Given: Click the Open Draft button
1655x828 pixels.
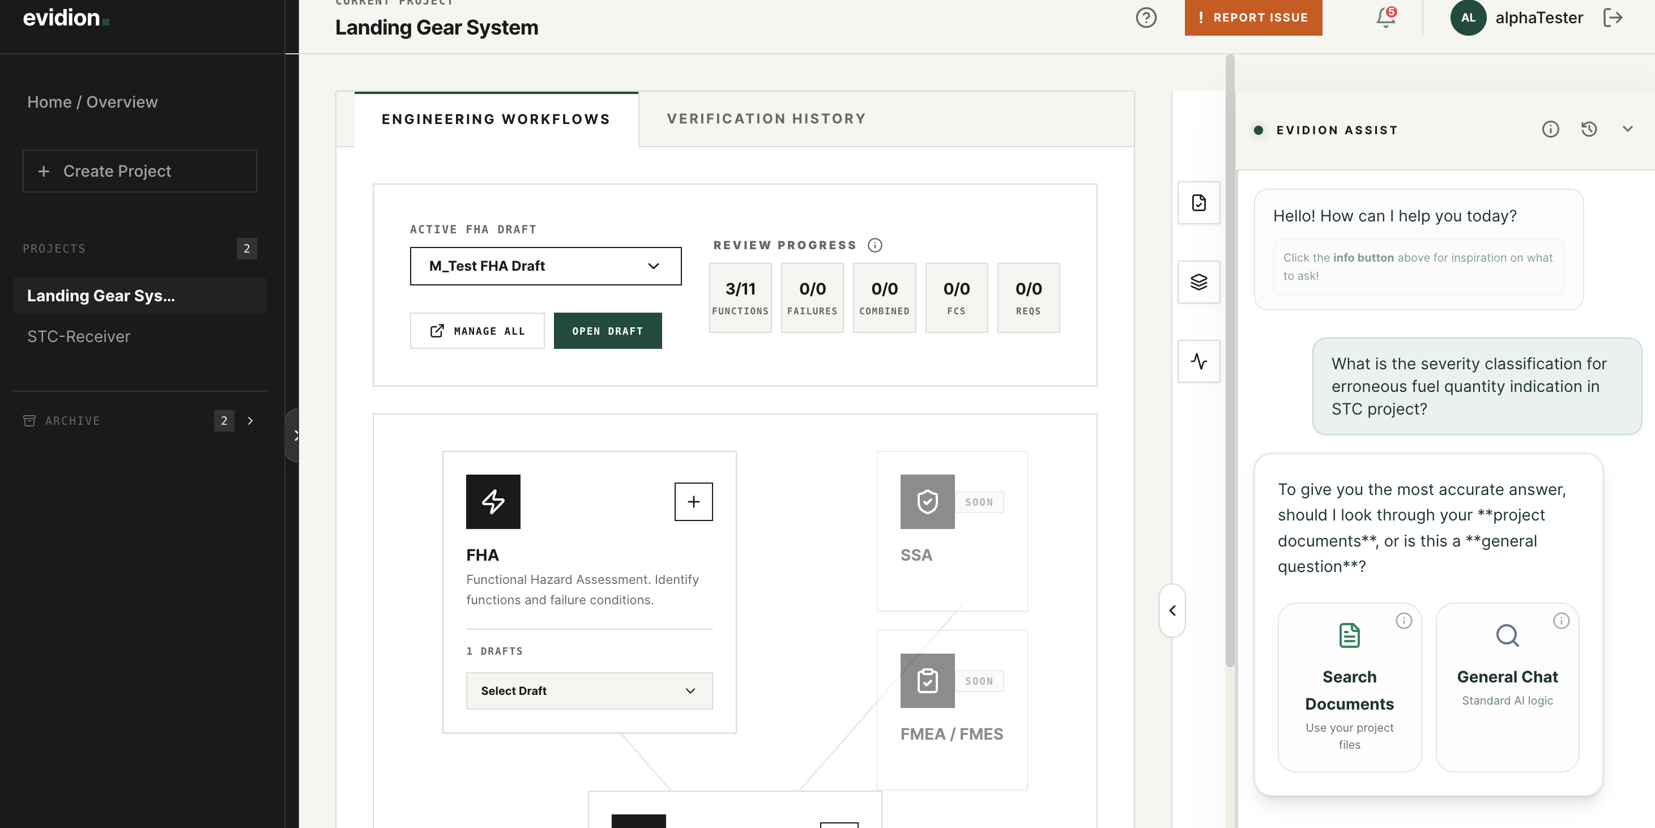Looking at the screenshot, I should pyautogui.click(x=607, y=330).
